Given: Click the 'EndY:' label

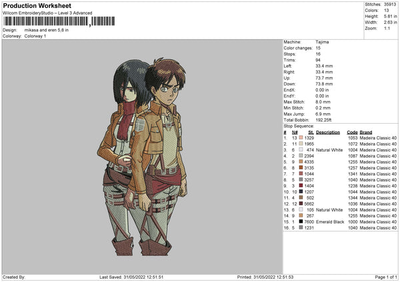Looking at the screenshot, I should coord(289,96).
